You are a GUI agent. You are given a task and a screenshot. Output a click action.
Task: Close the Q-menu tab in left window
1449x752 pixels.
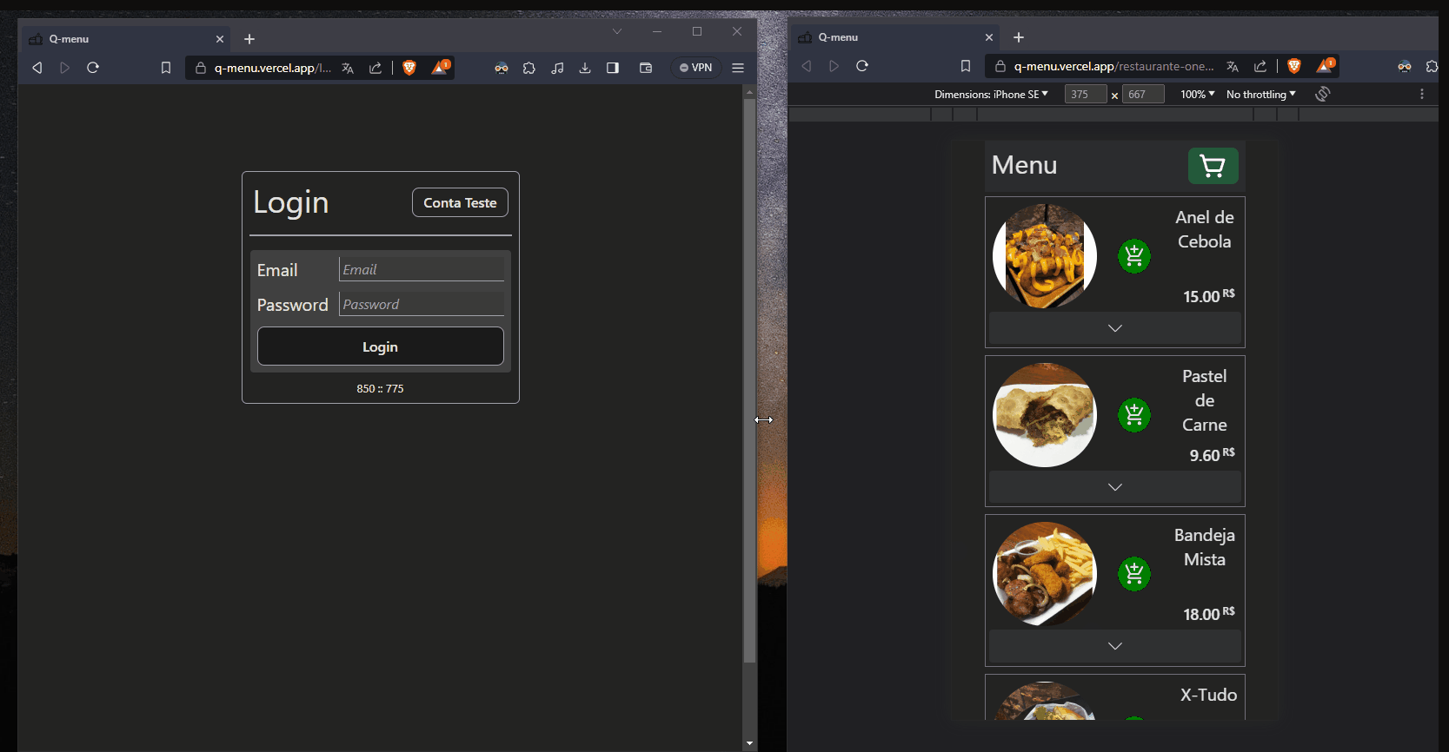click(220, 39)
